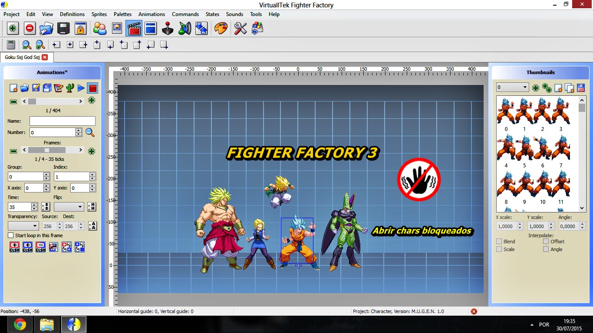The height and width of the screenshot is (333, 593).
Task: Toggle the Offset interpolate checkbox
Action: click(546, 242)
